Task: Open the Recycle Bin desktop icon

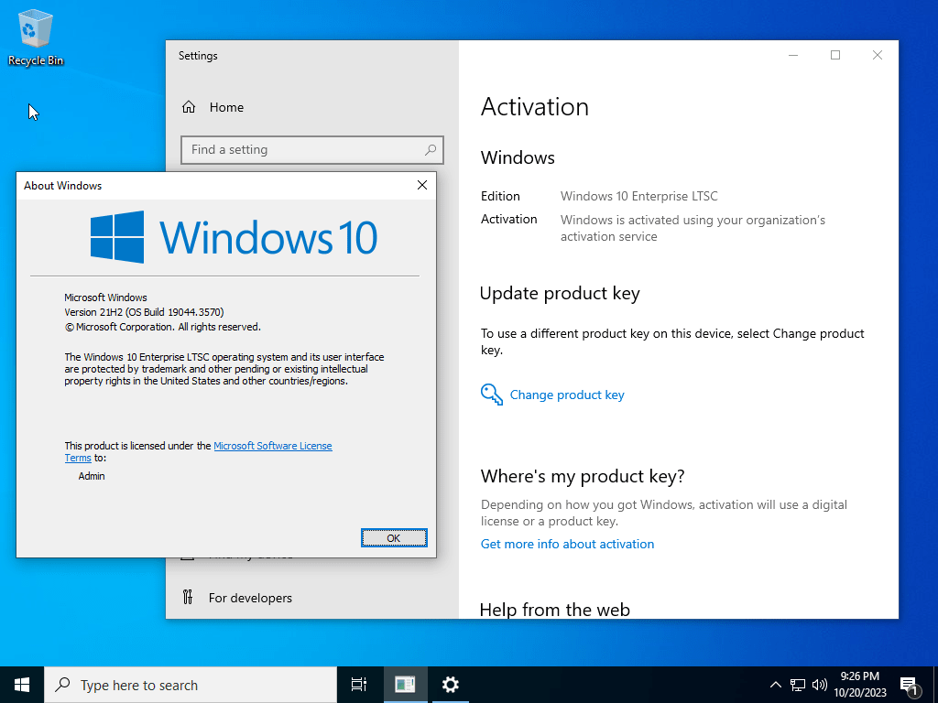Action: 36,37
